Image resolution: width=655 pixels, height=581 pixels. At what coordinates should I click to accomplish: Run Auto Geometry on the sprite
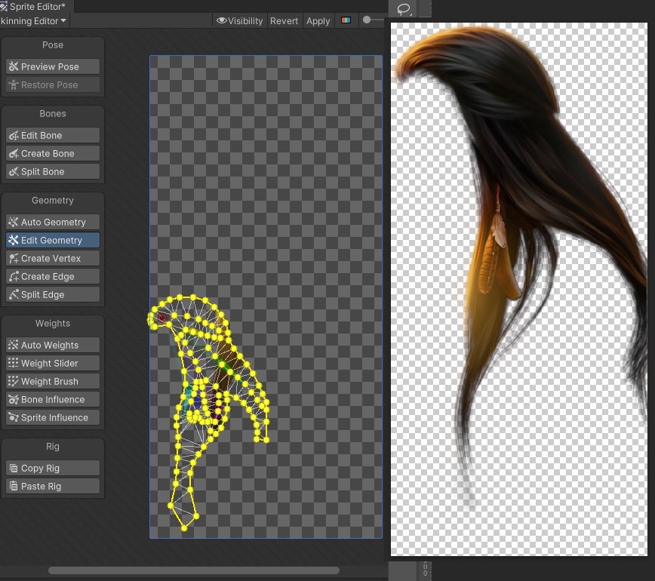[52, 222]
